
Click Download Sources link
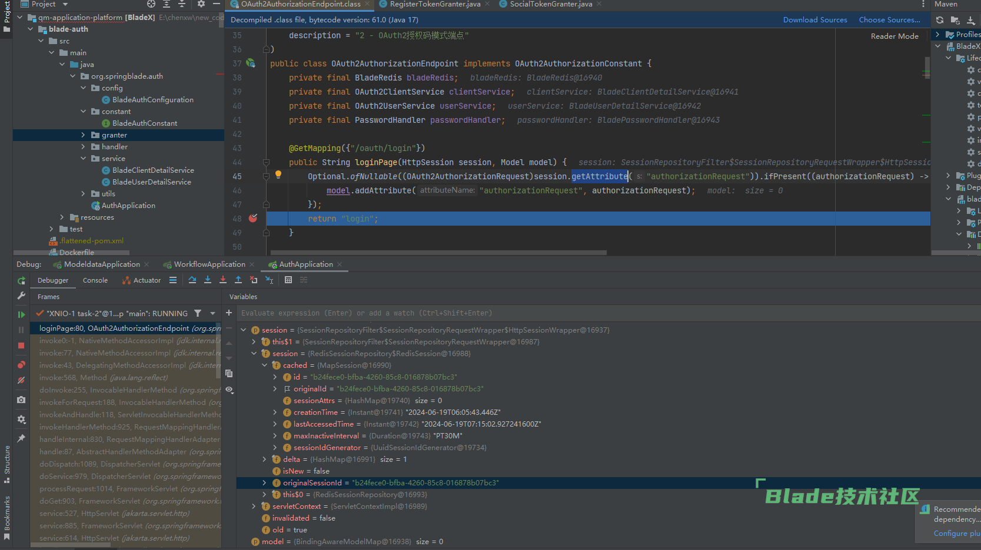tap(815, 20)
